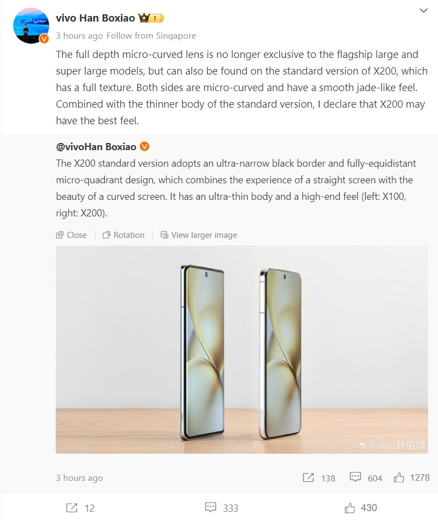Viewport: 438px width, 520px height.
Task: Click the orange verified badge on avatar
Action: 44,38
